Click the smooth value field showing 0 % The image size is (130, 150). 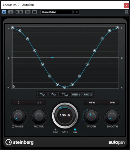click(x=112, y=103)
